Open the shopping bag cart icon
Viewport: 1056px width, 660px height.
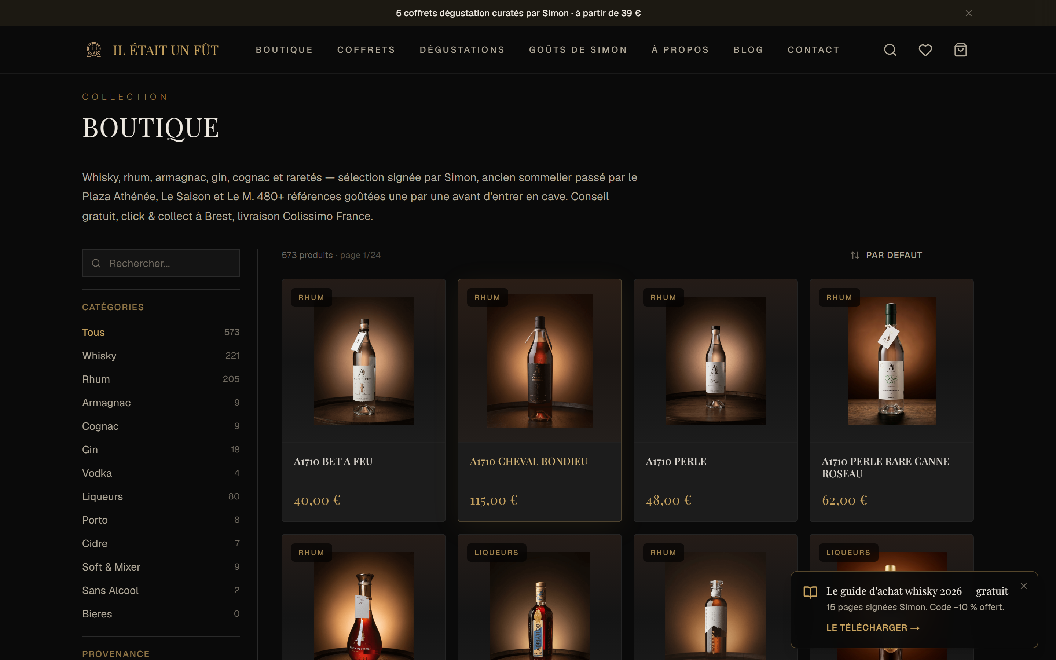click(x=960, y=50)
